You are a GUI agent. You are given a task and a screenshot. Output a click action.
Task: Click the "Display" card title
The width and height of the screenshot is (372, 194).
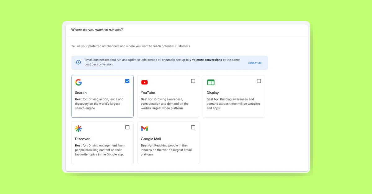click(213, 93)
